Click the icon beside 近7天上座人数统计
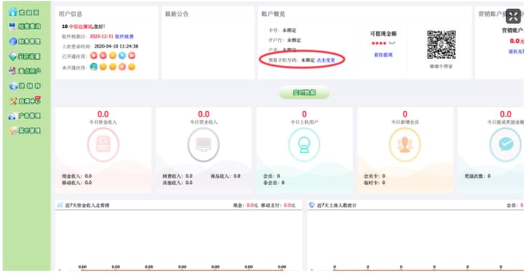 [311, 205]
